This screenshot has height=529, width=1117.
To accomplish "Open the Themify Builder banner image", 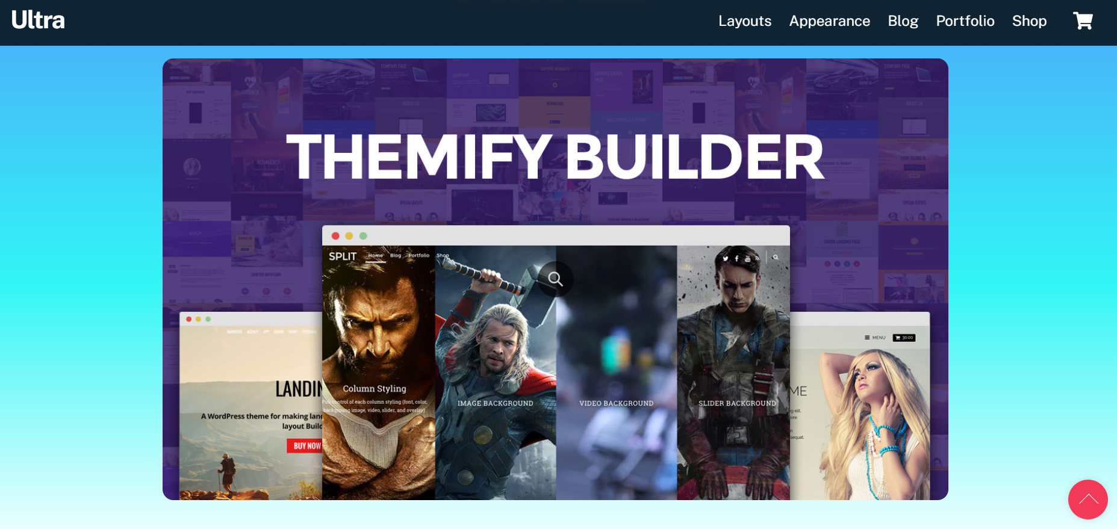I will [x=555, y=279].
